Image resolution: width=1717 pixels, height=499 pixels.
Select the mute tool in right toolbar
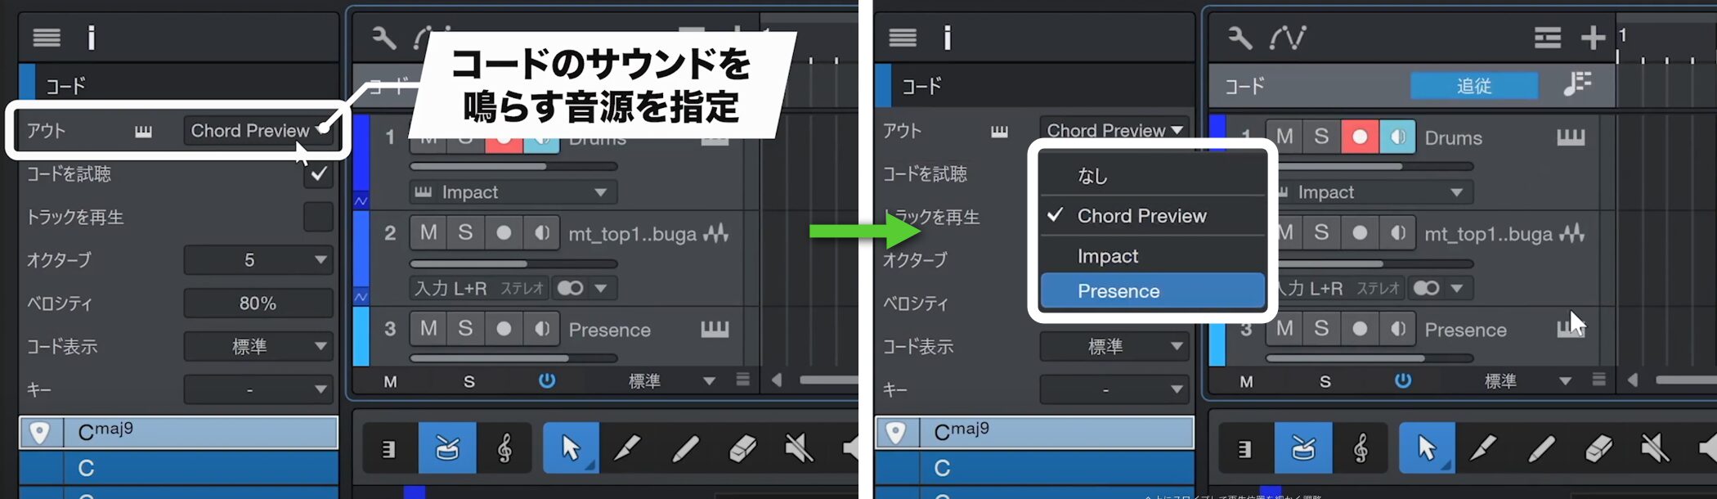1654,448
